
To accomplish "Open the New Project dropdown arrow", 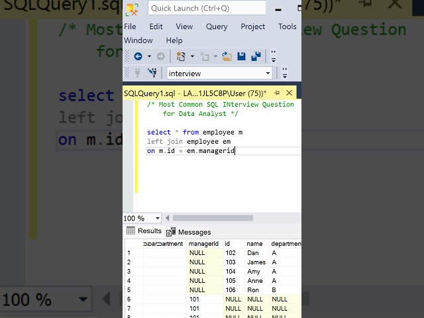I will click(x=192, y=56).
